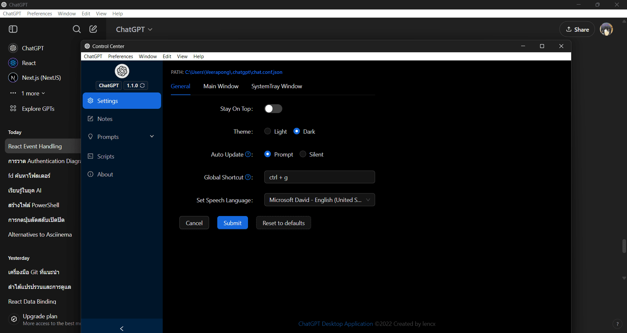Open Help menu in Control Center
Viewport: 627px width, 333px height.
(x=198, y=56)
